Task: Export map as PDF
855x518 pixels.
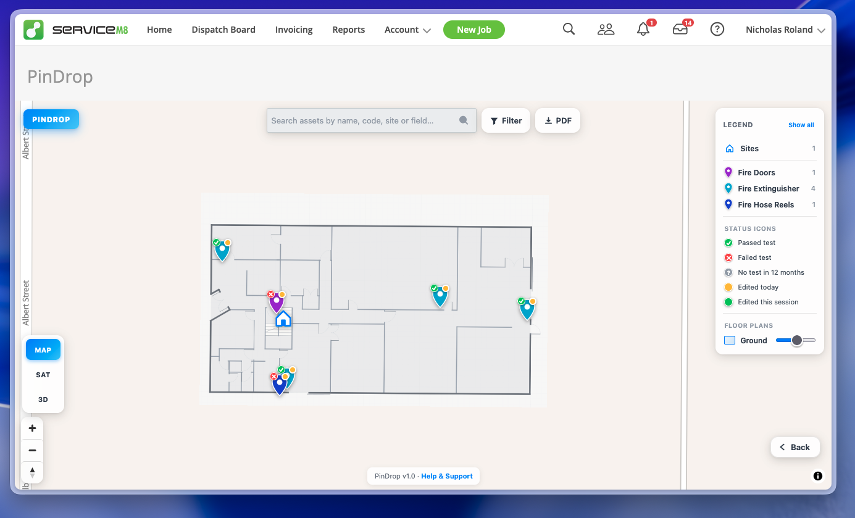Action: 557,120
